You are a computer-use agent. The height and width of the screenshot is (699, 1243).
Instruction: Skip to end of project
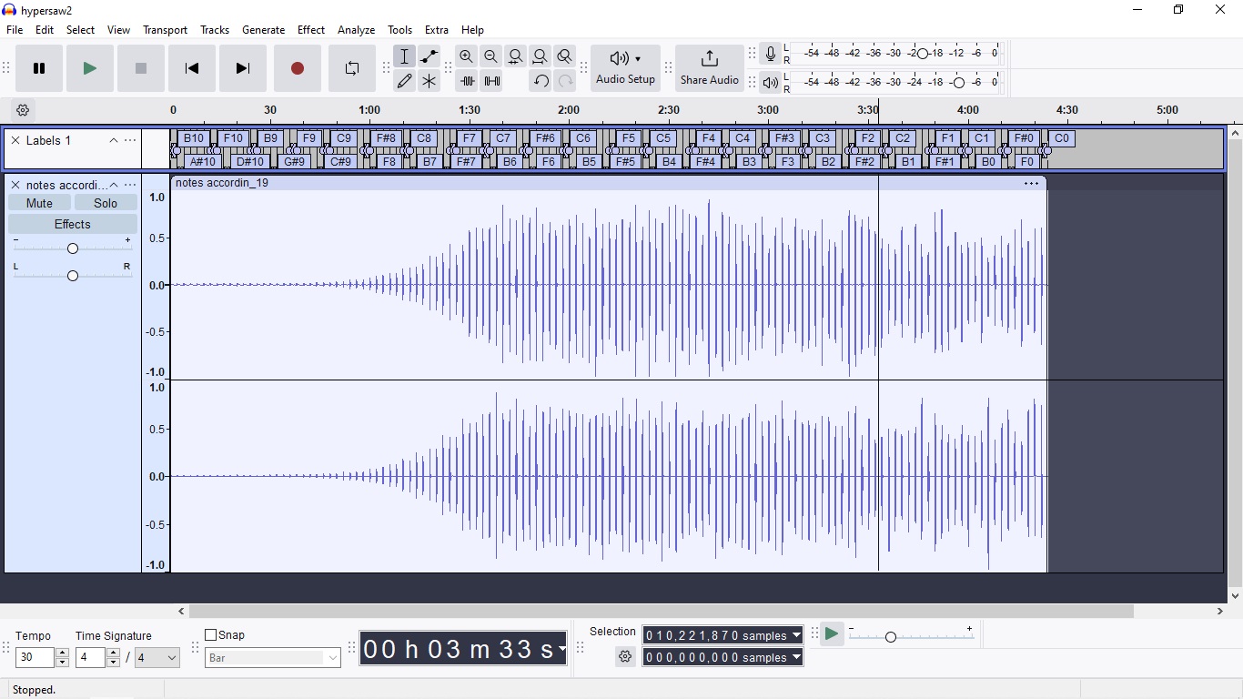[242, 68]
